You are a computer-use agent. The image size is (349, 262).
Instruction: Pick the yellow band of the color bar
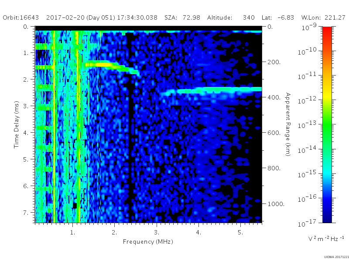tap(327, 96)
